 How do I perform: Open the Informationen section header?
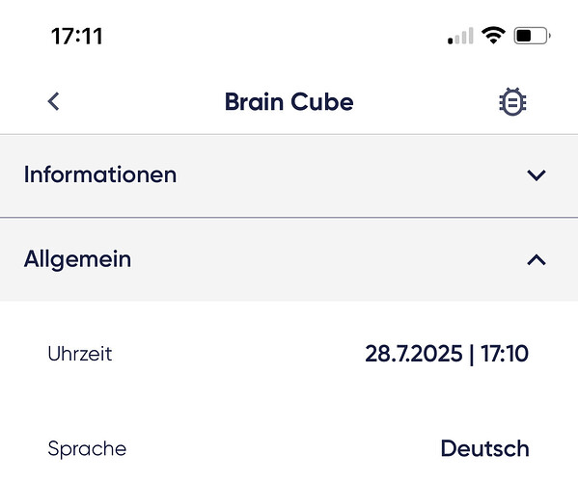(289, 175)
